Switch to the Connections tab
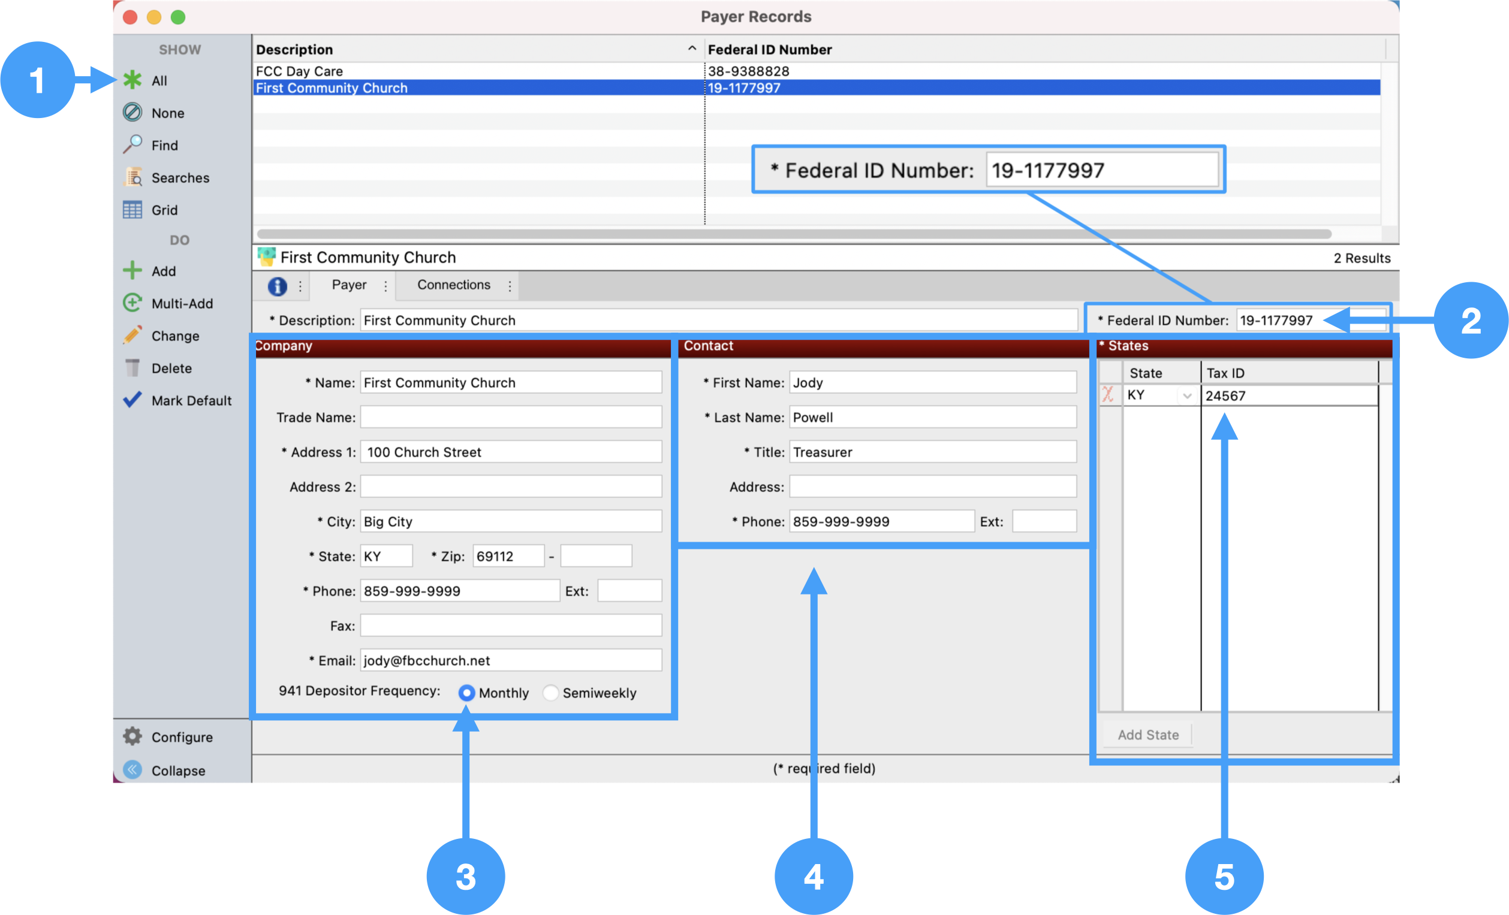The width and height of the screenshot is (1509, 915). tap(454, 285)
